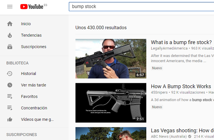Open 'Las Vegas shooting' video title
The height and width of the screenshot is (140, 214).
[x=182, y=130]
